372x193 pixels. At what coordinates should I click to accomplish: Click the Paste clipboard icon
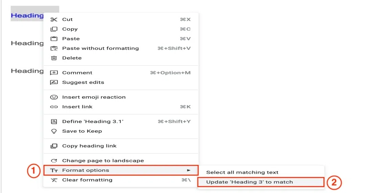point(54,39)
